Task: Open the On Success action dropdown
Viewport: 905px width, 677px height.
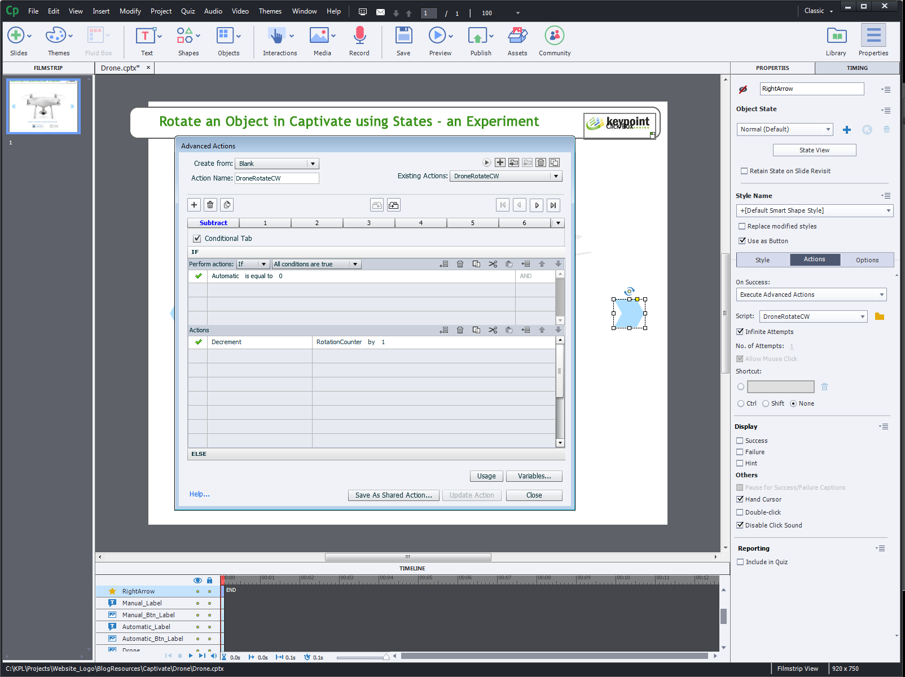Action: pos(811,294)
